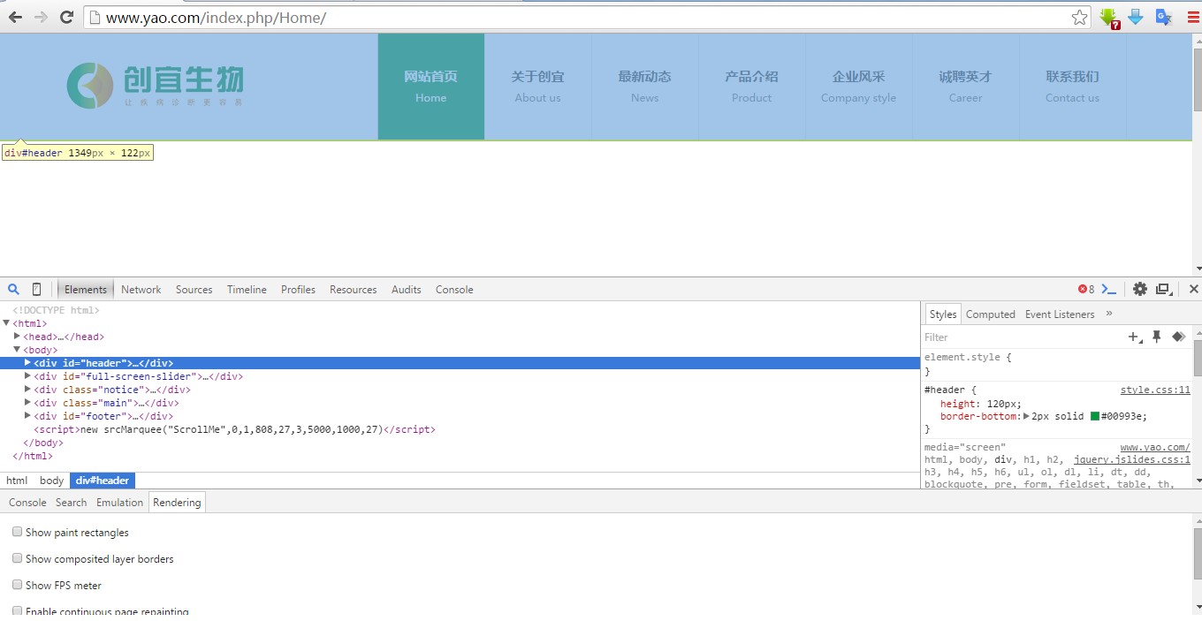Image resolution: width=1202 pixels, height=621 pixels.
Task: Collapse the html node
Action: (x=6, y=323)
